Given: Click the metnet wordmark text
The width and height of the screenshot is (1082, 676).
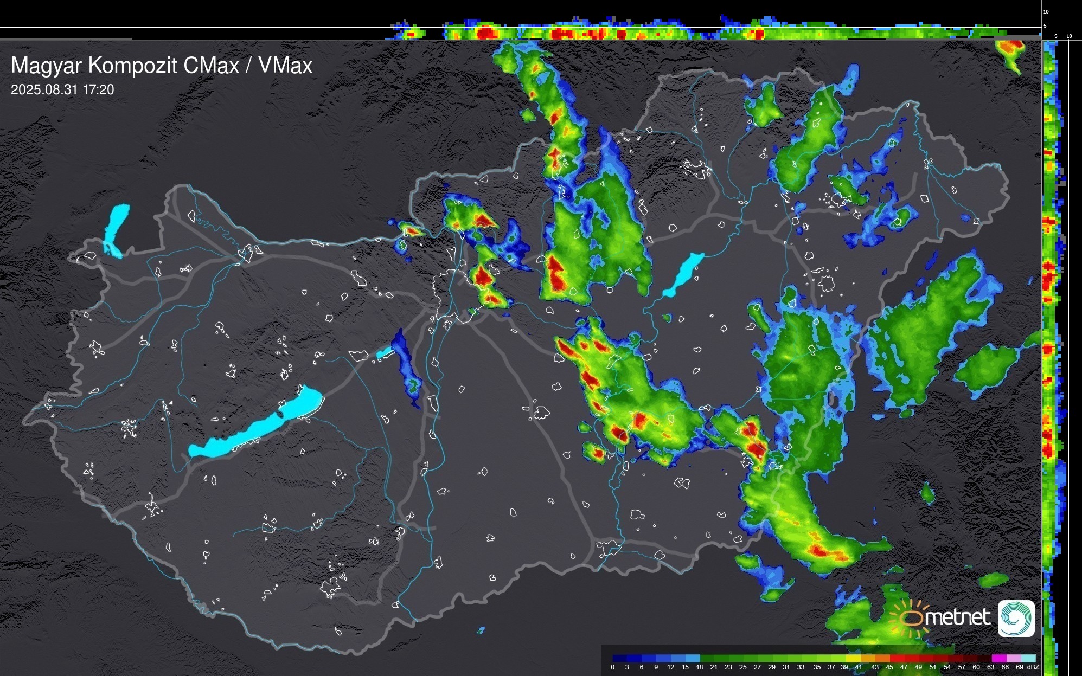Looking at the screenshot, I should click(x=959, y=617).
